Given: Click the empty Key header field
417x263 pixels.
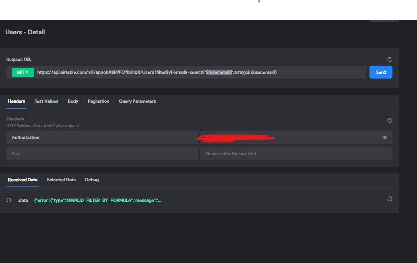Looking at the screenshot, I should pyautogui.click(x=102, y=153).
